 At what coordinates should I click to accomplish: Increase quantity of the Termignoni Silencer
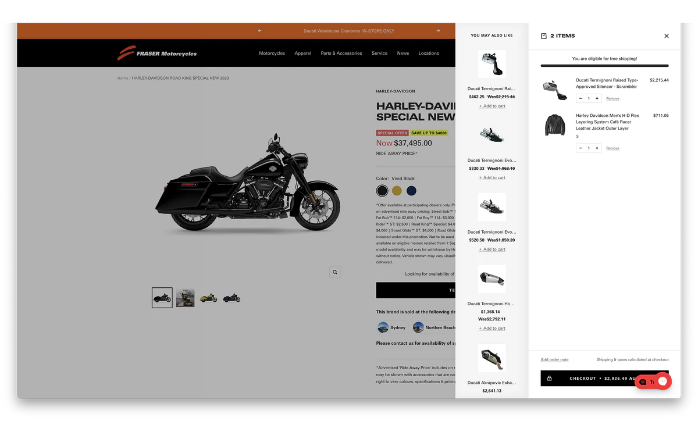pos(597,98)
